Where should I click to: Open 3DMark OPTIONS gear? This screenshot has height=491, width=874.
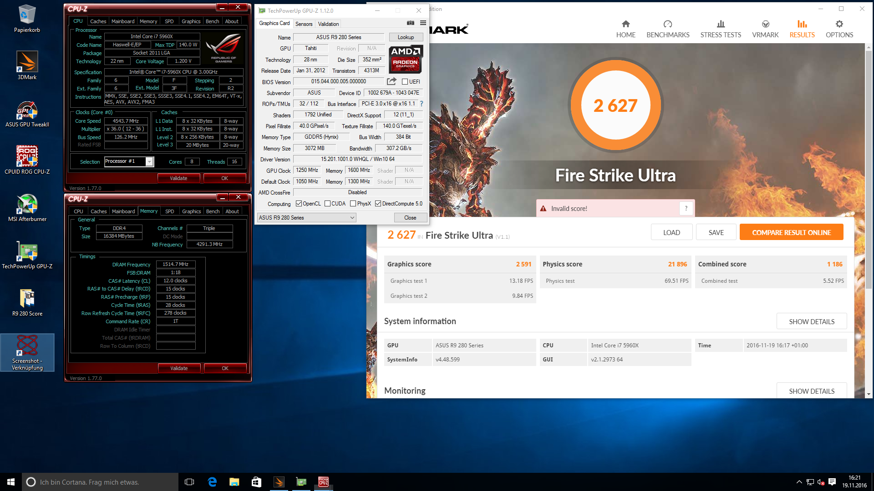[x=839, y=29]
